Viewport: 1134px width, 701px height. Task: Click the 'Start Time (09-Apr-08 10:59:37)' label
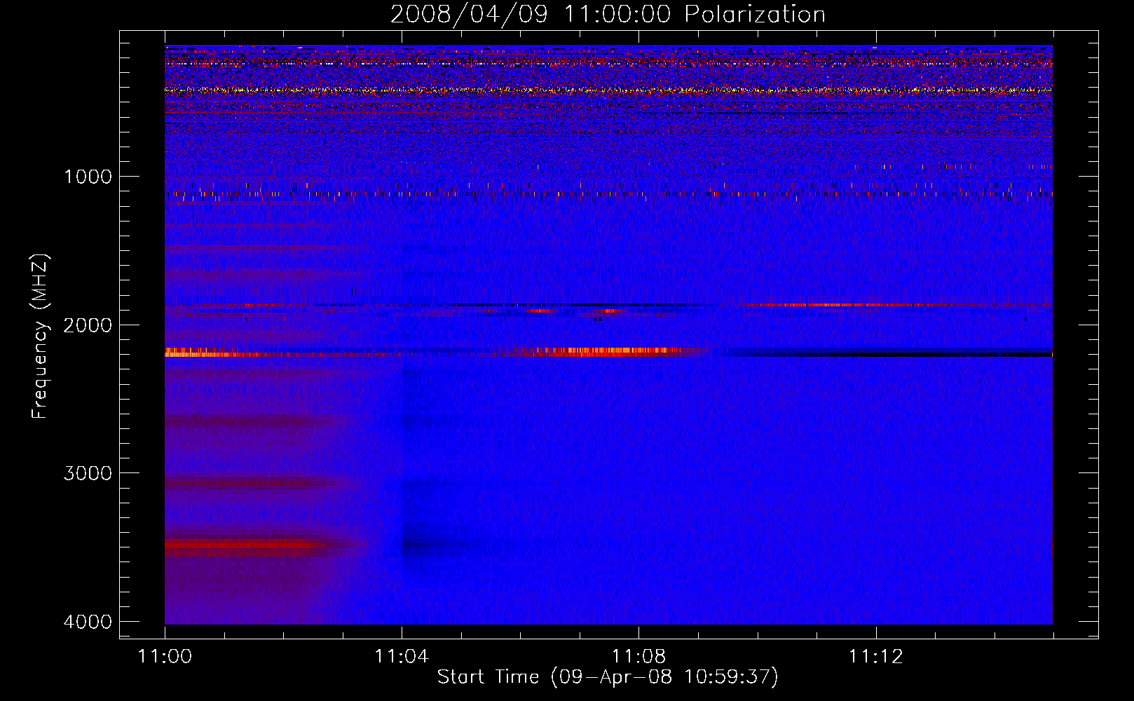[x=608, y=677]
